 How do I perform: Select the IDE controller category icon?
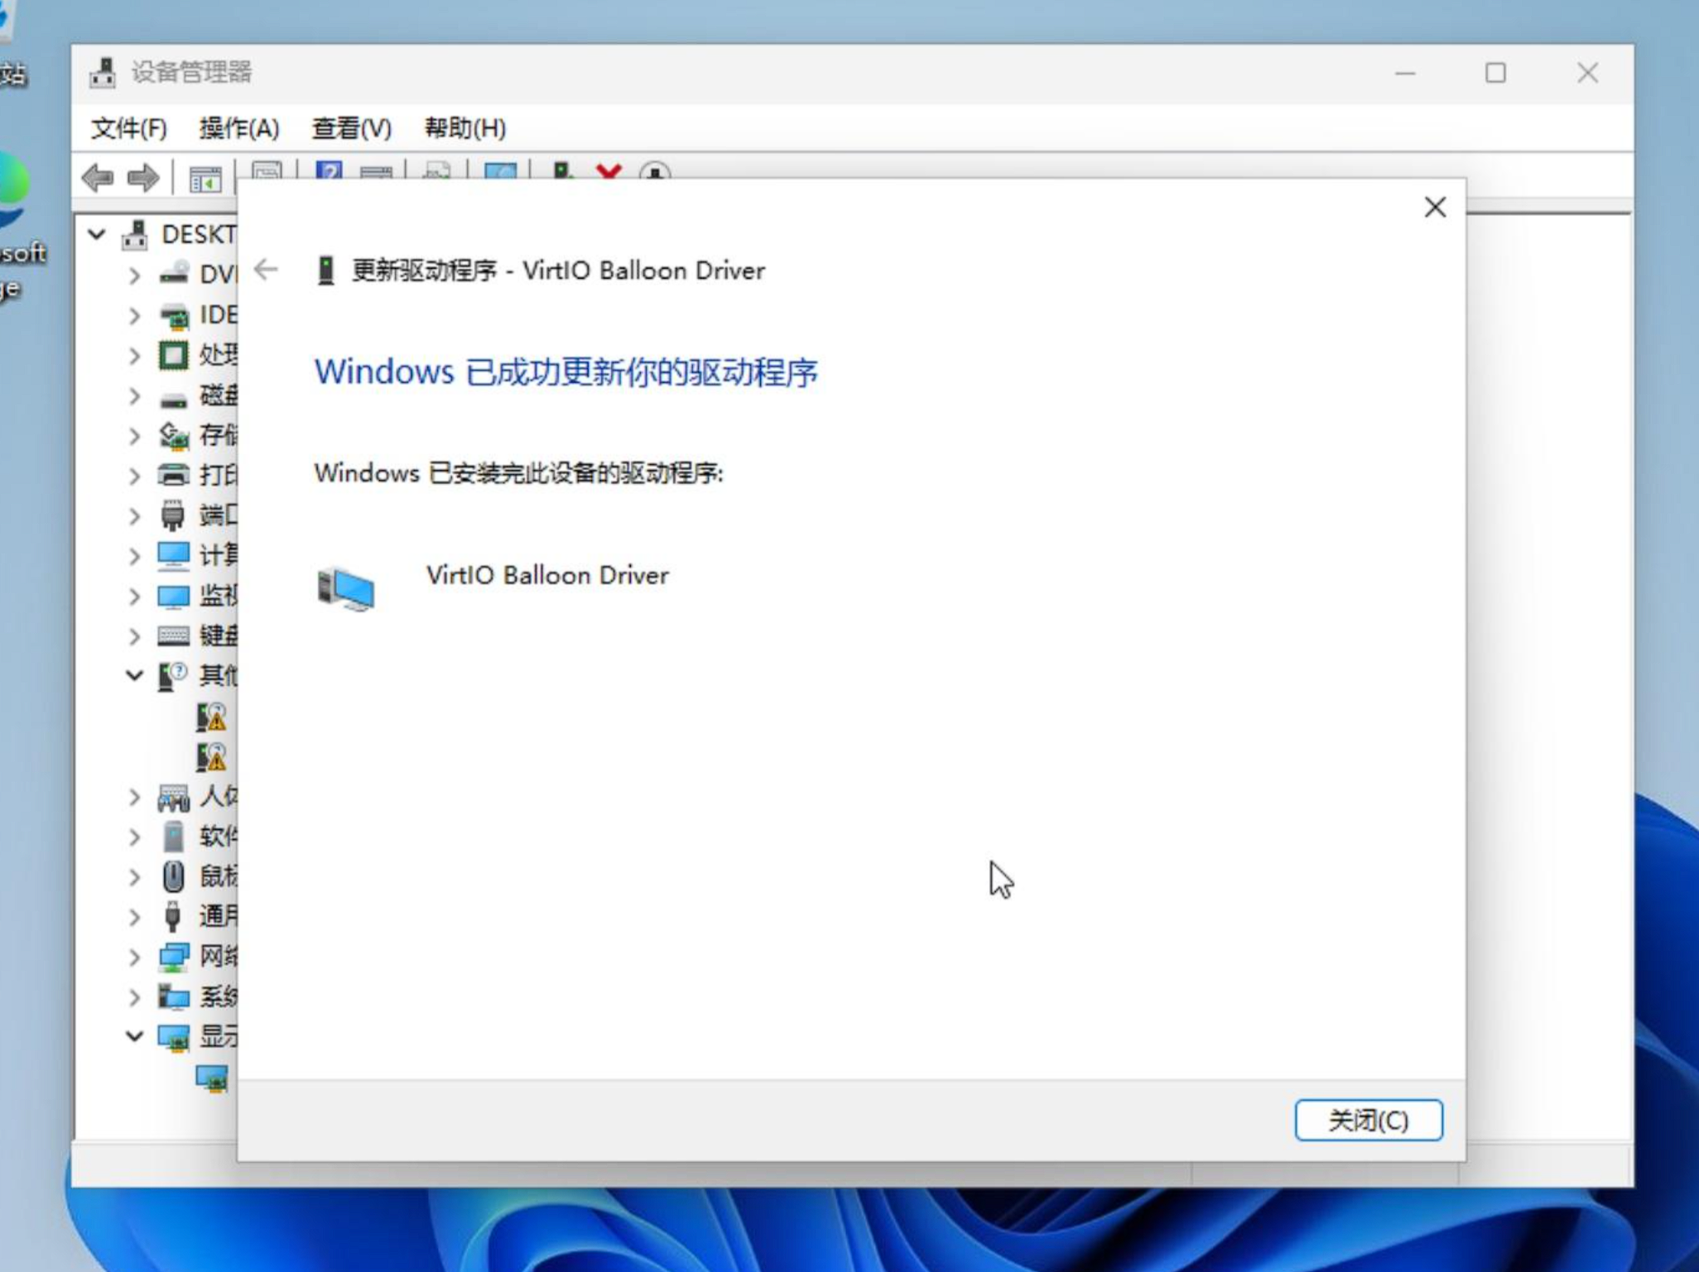tap(174, 315)
